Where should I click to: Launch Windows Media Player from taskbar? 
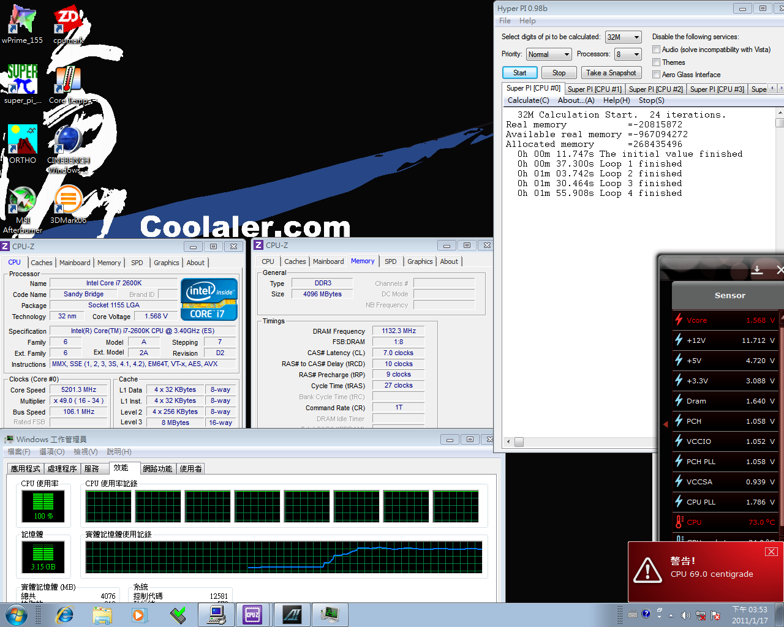[140, 615]
